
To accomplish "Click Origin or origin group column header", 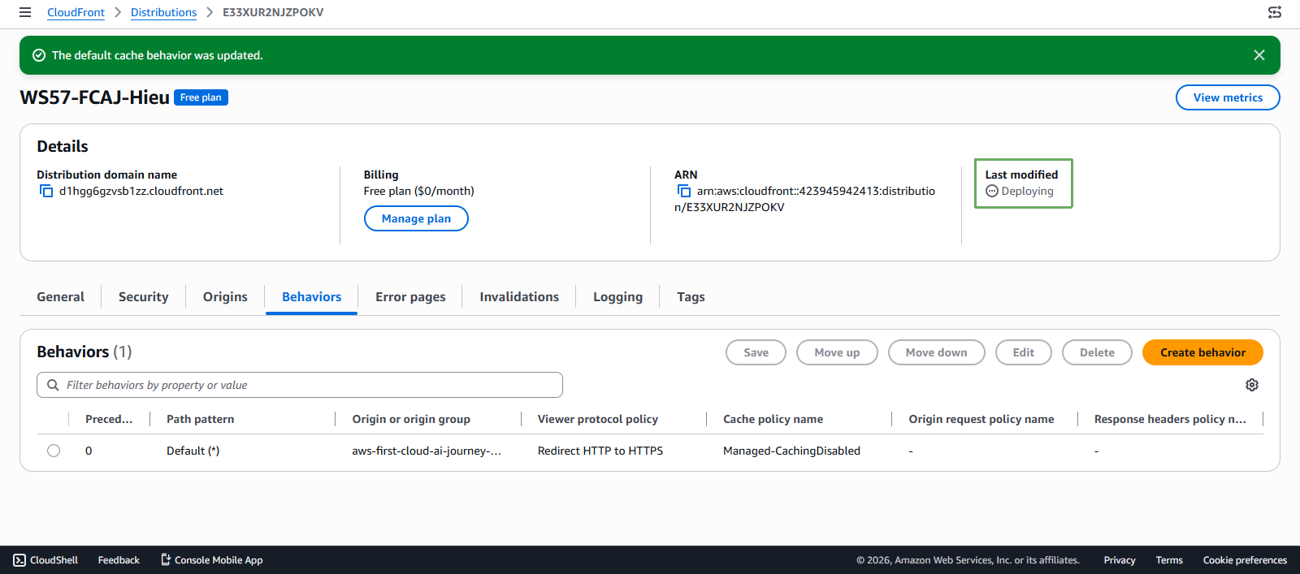I will pos(411,419).
